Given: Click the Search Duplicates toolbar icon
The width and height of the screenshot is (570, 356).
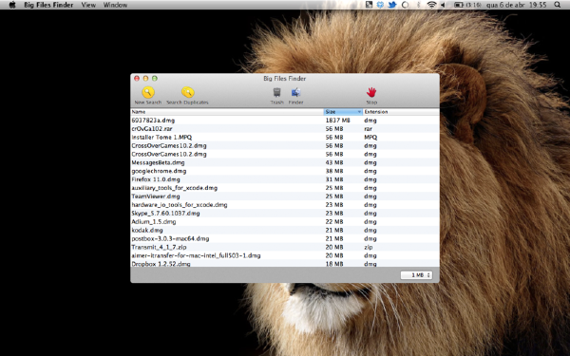Looking at the screenshot, I should point(187,96).
